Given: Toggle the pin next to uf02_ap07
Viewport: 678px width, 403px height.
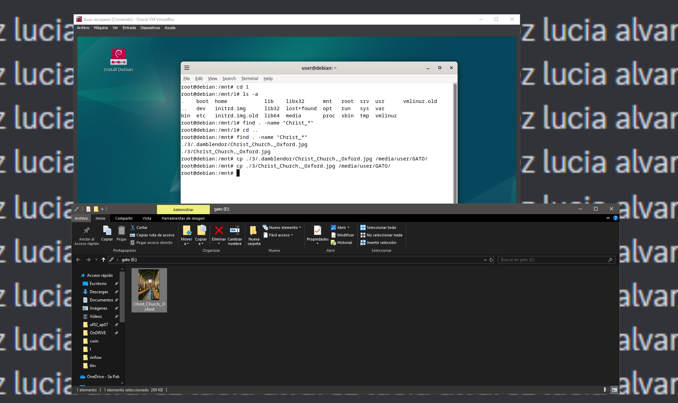Looking at the screenshot, I should coord(116,325).
